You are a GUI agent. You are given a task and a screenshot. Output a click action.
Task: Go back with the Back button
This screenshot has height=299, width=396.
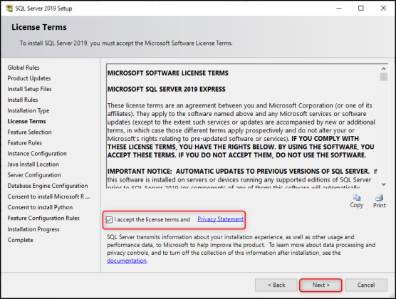coord(276,285)
